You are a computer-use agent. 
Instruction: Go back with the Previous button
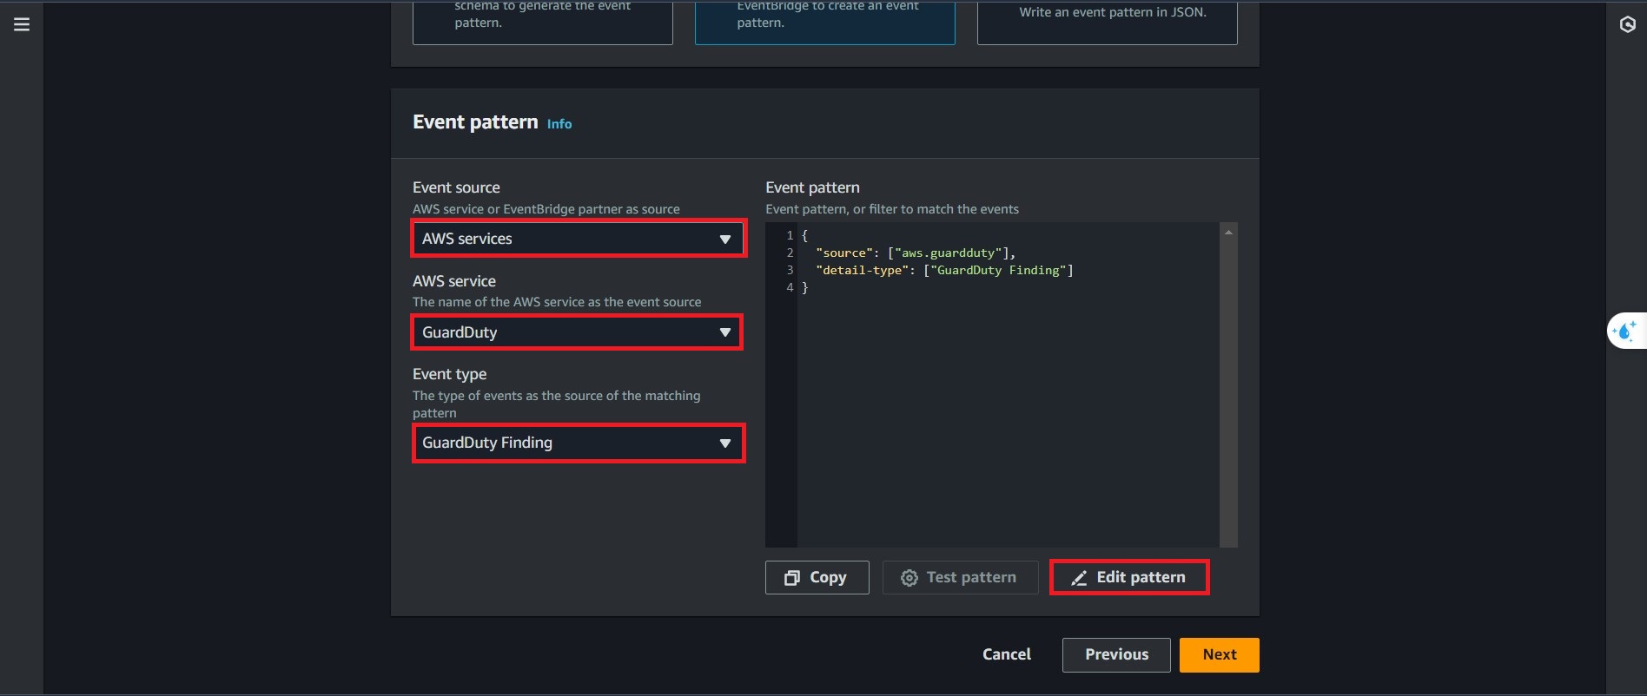(x=1115, y=655)
